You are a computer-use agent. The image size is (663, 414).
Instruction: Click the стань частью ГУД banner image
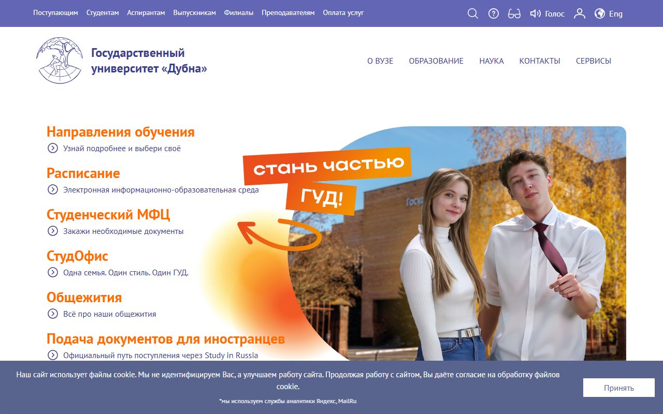pos(327,181)
